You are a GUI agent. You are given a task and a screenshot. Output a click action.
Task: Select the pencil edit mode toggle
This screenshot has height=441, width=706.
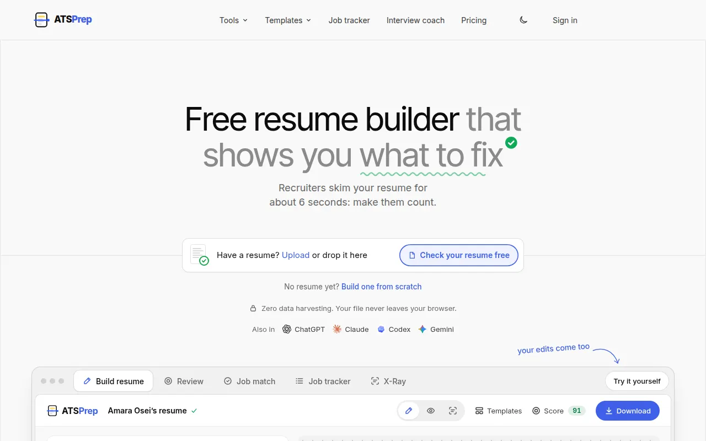409,411
